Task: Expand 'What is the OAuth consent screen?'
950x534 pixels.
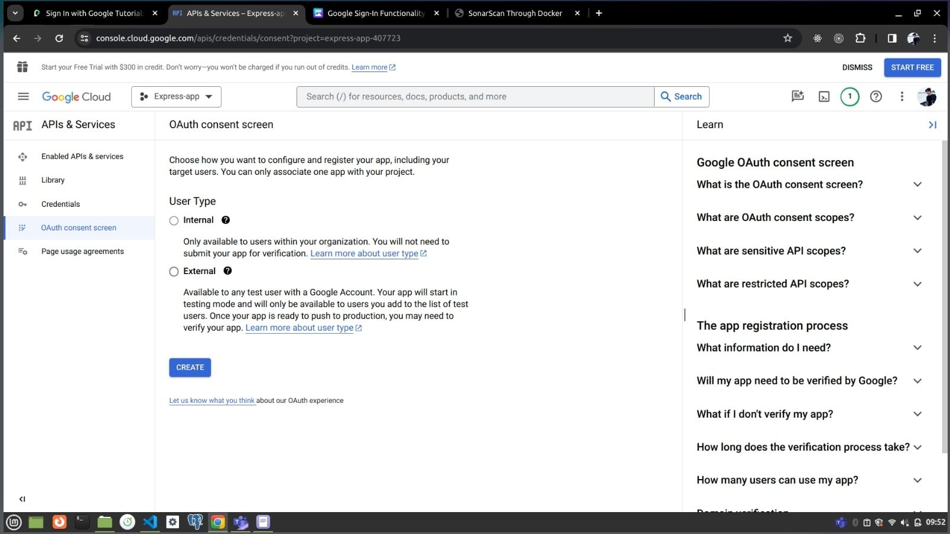Action: (x=809, y=184)
